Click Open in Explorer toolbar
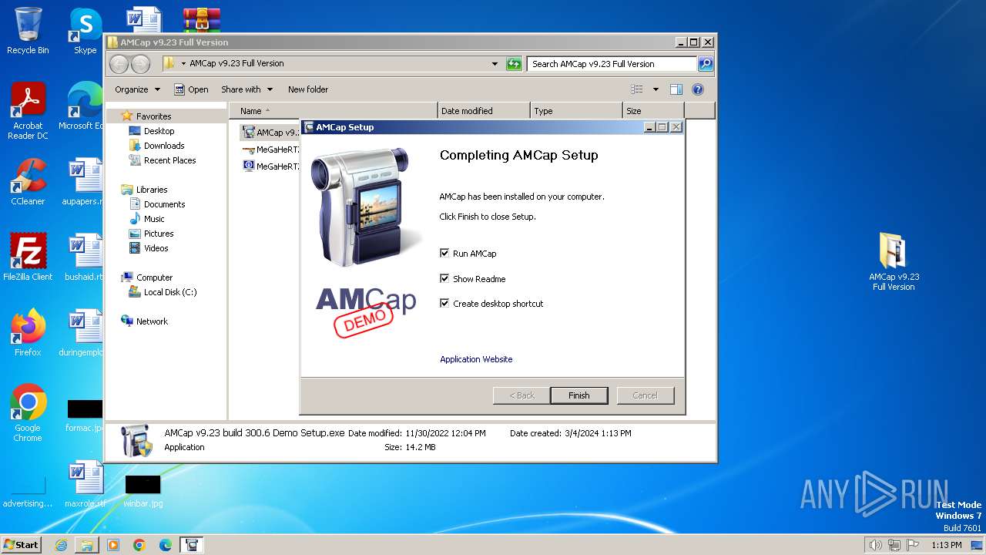This screenshot has height=555, width=986. [191, 89]
